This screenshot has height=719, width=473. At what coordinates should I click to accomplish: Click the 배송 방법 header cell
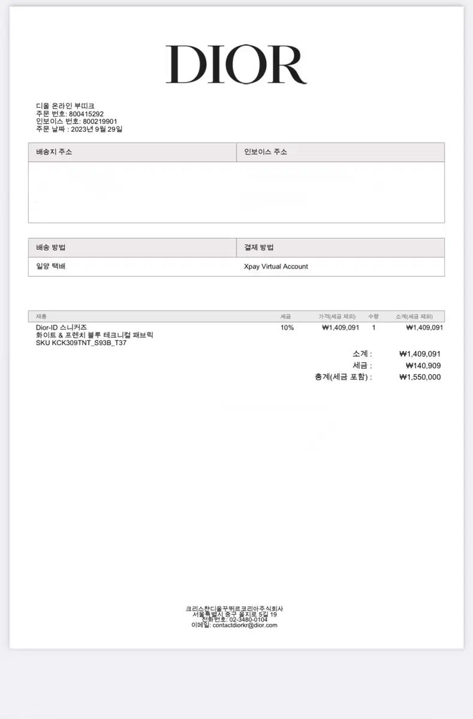click(x=132, y=247)
